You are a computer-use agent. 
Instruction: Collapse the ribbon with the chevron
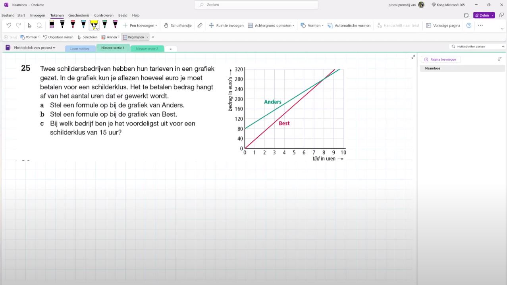pyautogui.click(x=502, y=29)
